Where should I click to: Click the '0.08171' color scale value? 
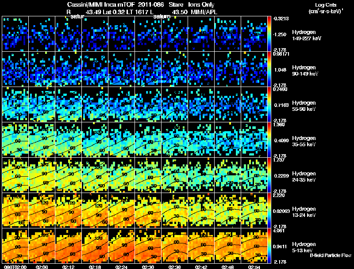click(x=281, y=54)
